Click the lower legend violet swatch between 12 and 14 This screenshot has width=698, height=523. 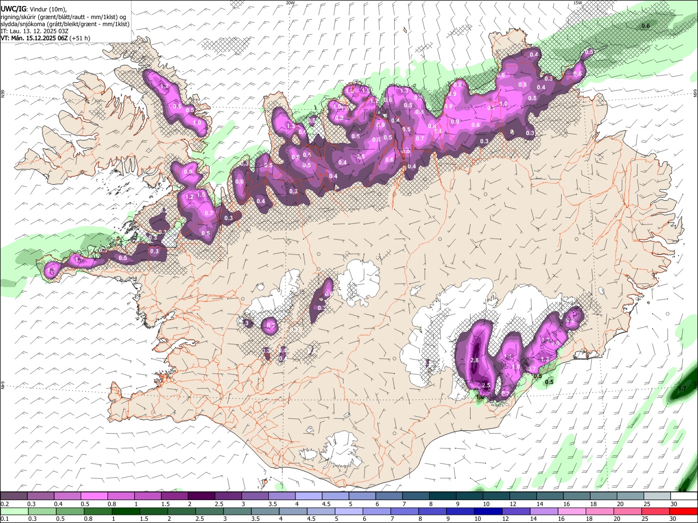(516, 511)
